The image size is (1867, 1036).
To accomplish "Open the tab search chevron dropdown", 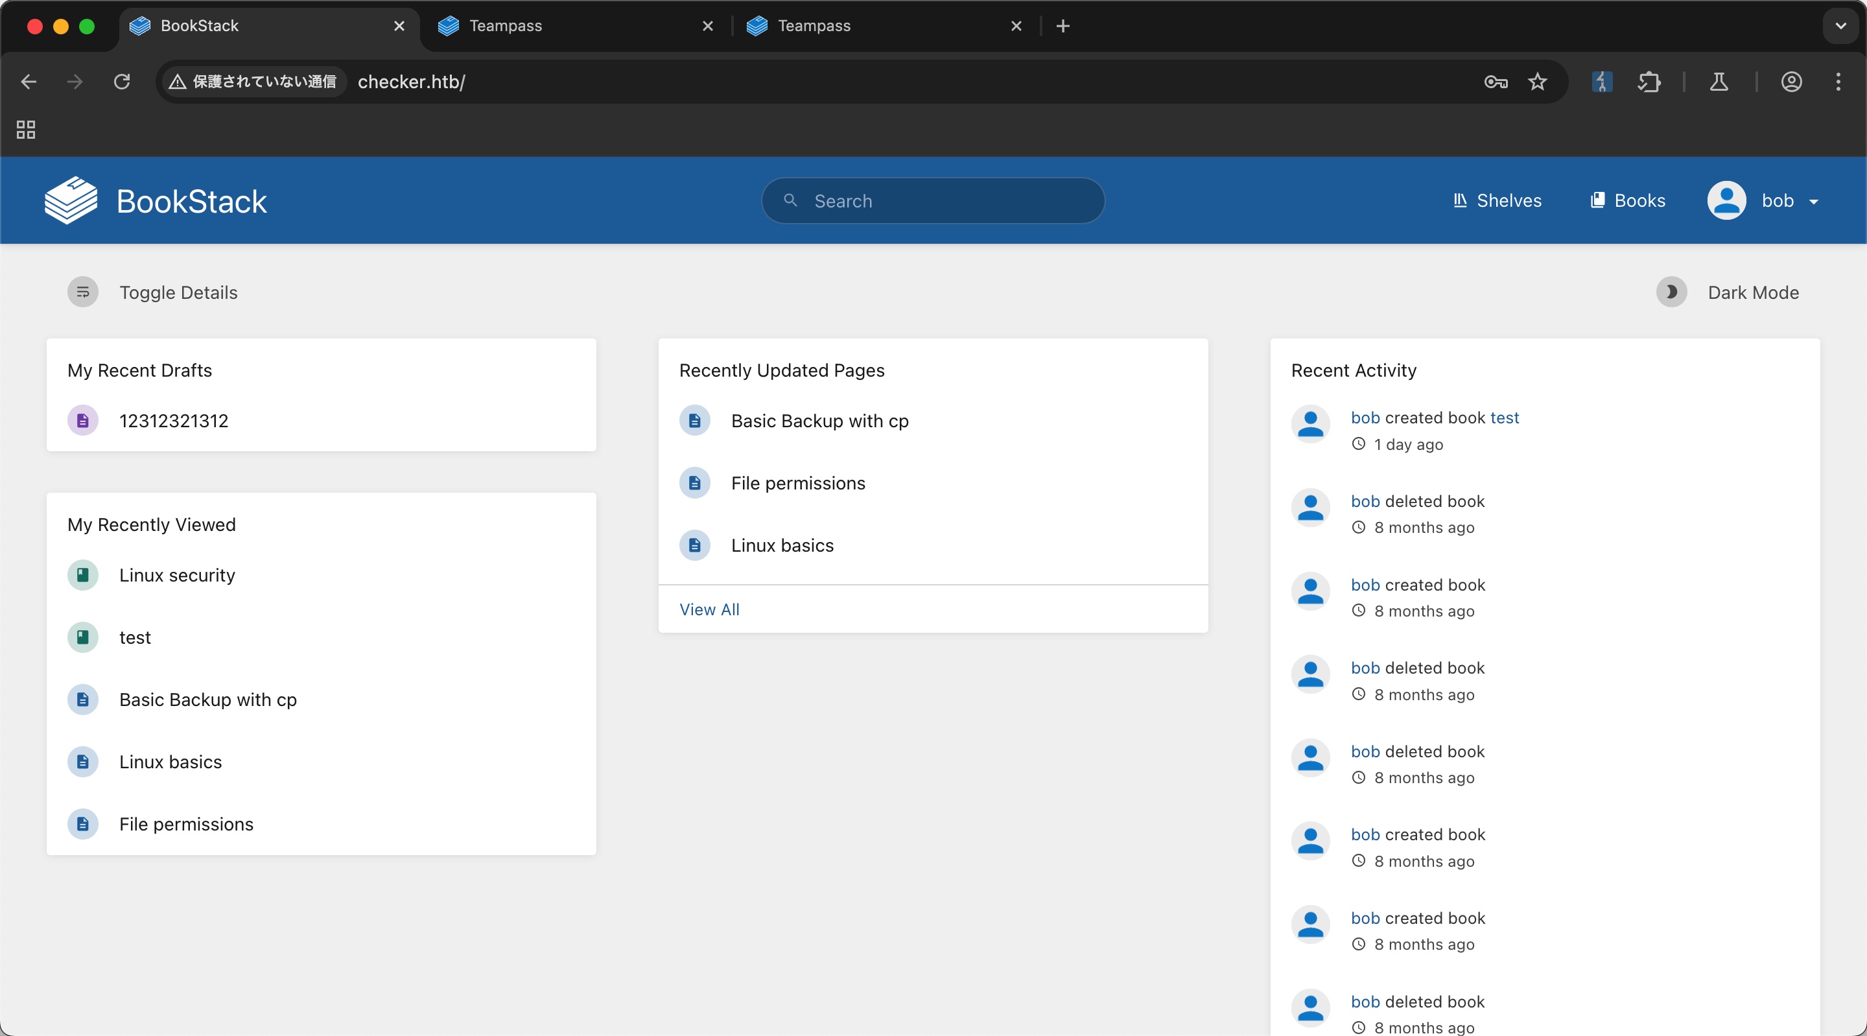I will coord(1840,26).
